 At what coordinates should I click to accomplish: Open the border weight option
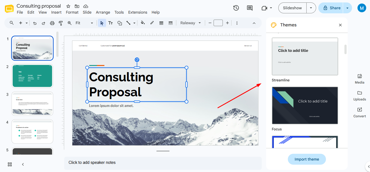(x=161, y=23)
